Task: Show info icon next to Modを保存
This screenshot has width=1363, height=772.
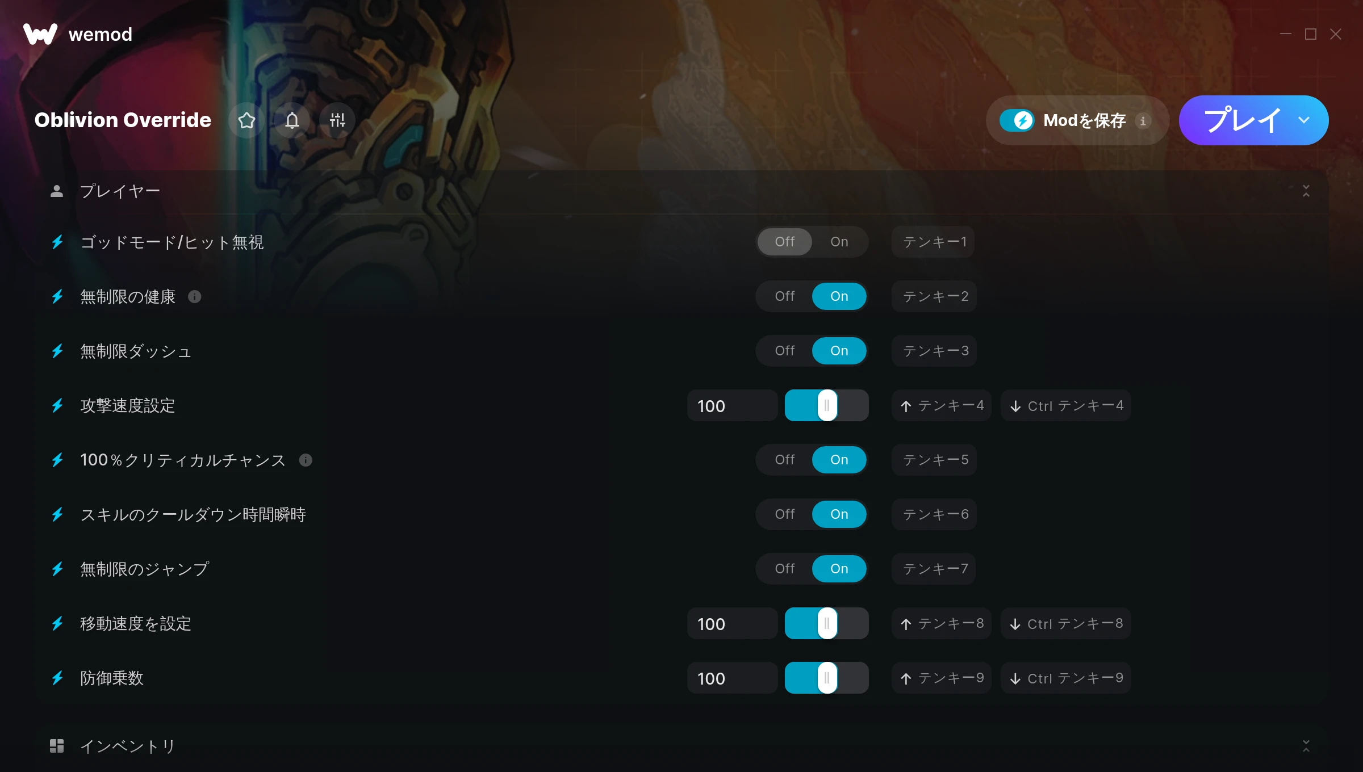Action: click(x=1143, y=120)
